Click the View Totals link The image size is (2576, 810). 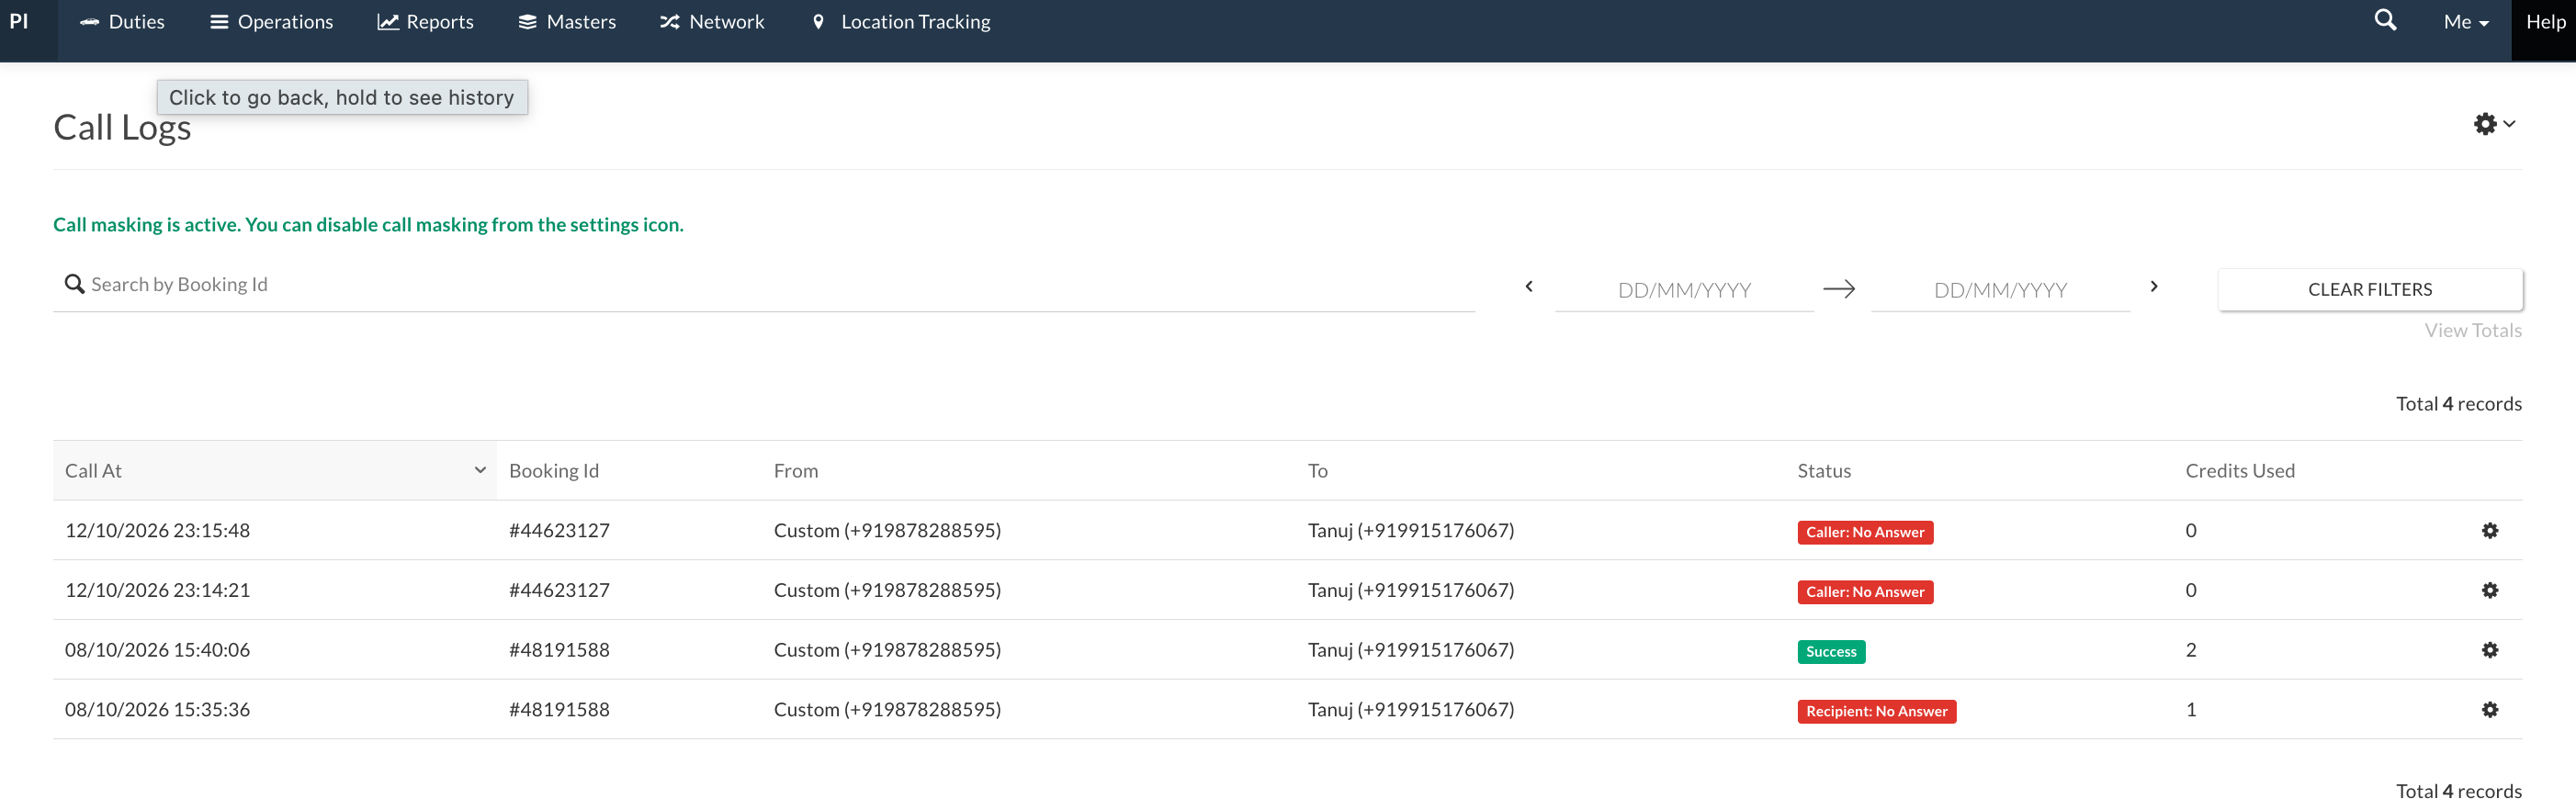2472,331
